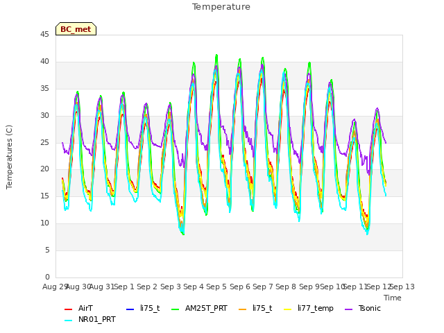The height and width of the screenshot is (333, 444).
Task: Click the Sep 6 x-axis tick label
Action: point(240,287)
